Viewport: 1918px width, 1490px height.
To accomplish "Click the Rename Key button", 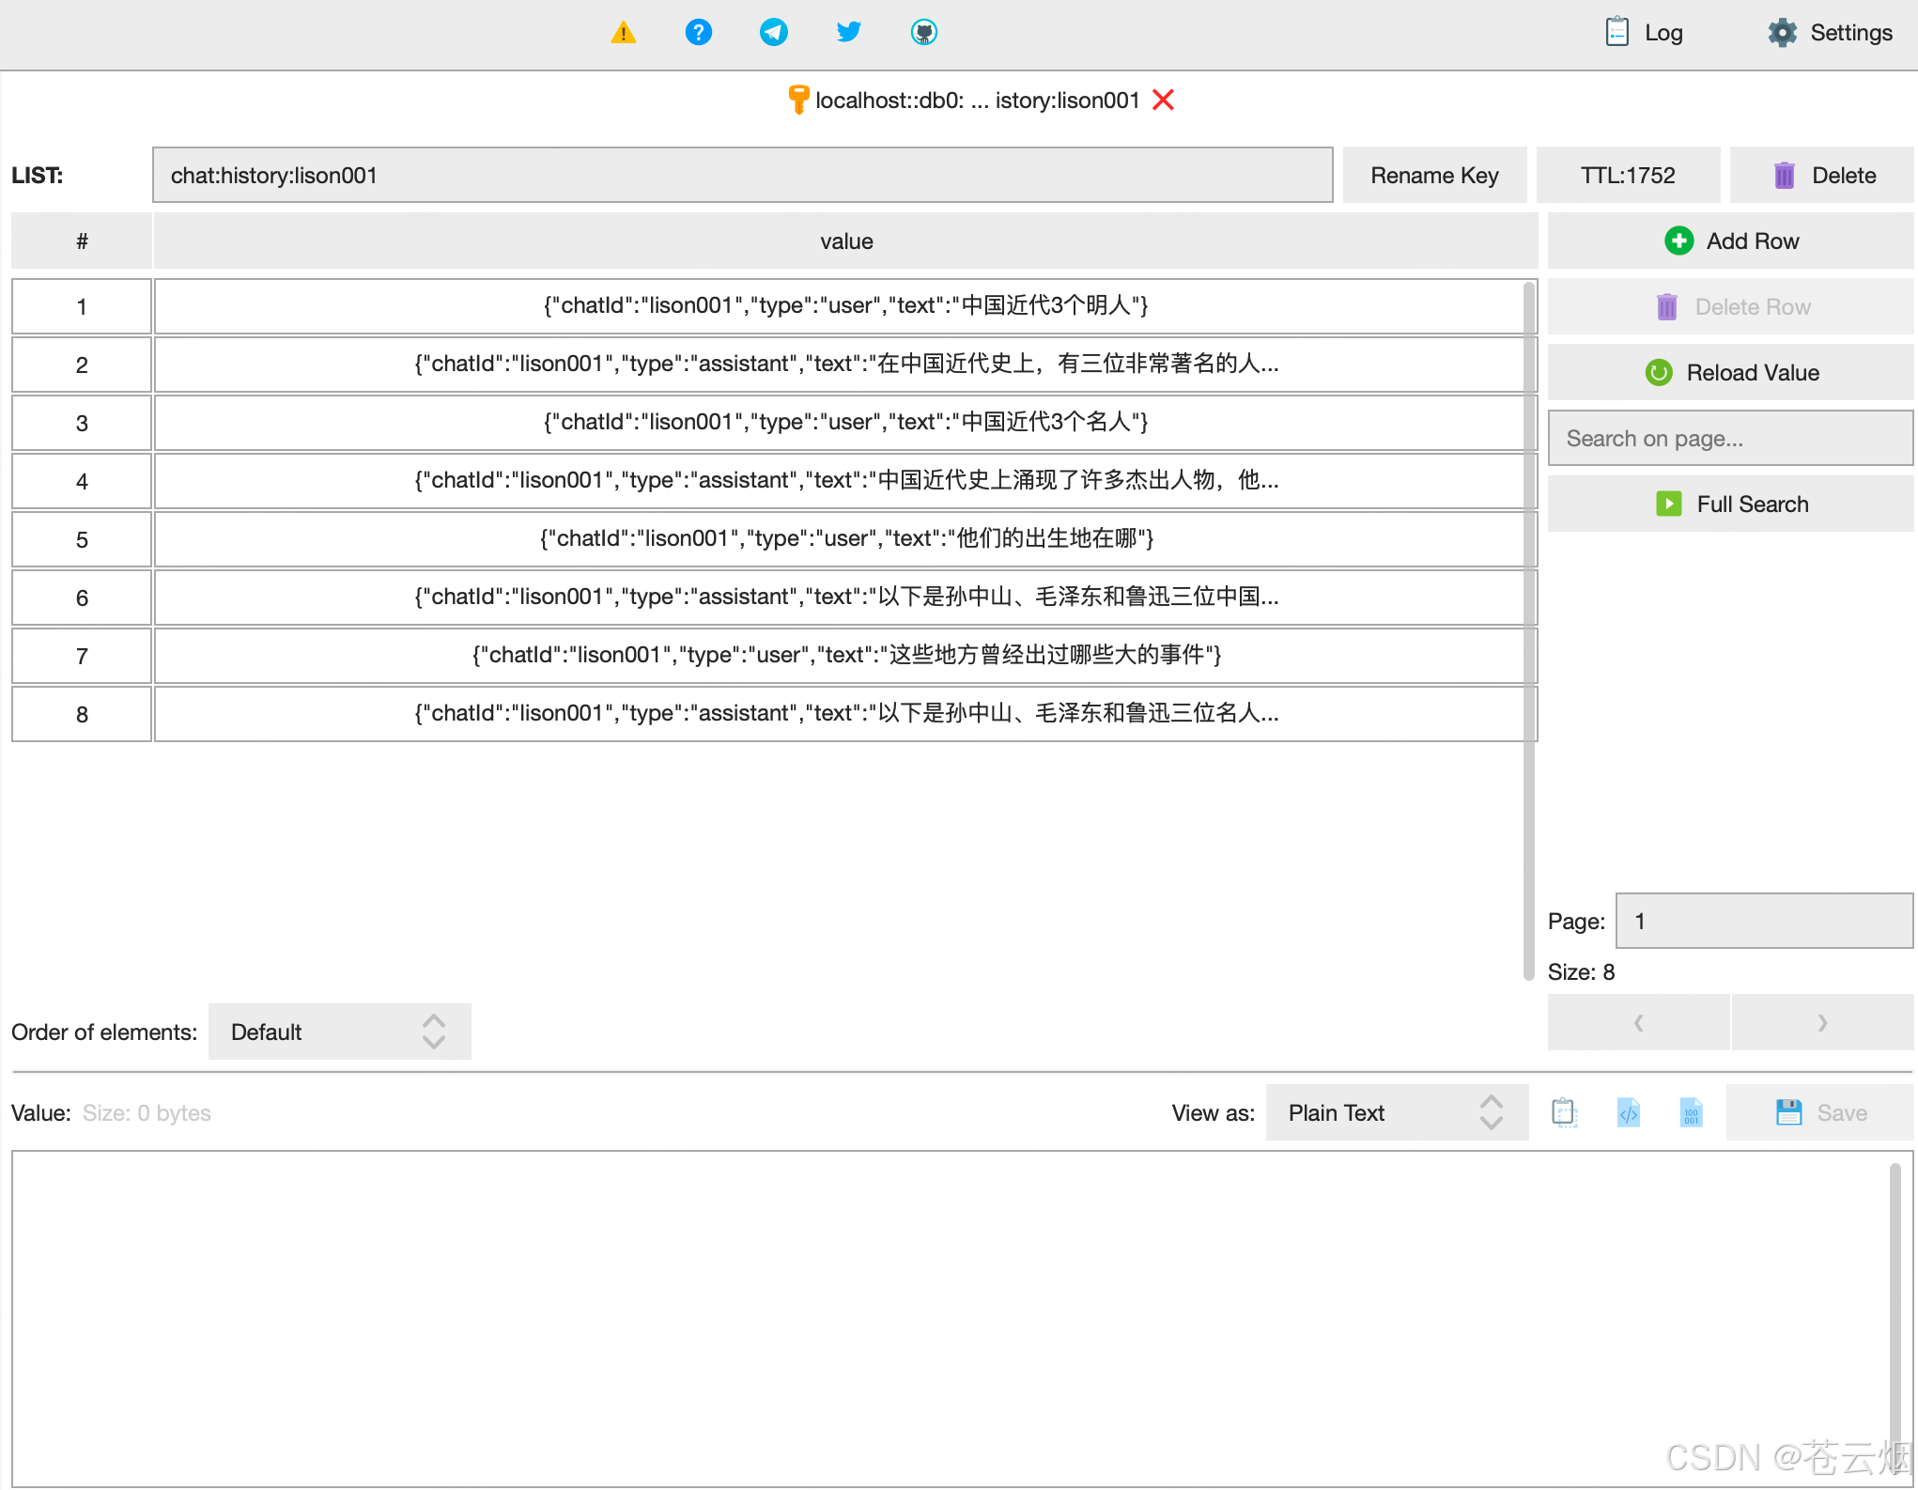I will pos(1433,175).
